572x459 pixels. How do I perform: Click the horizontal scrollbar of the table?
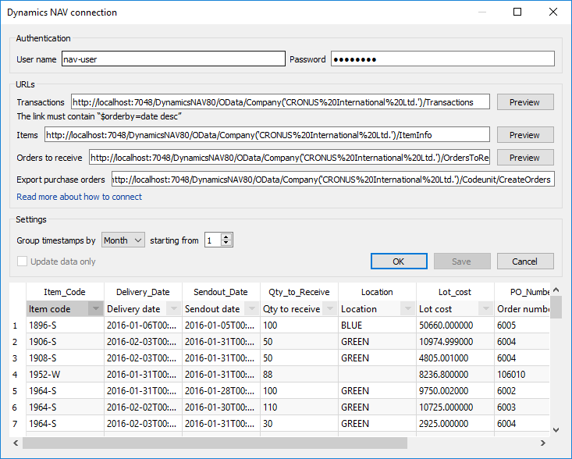[215, 443]
